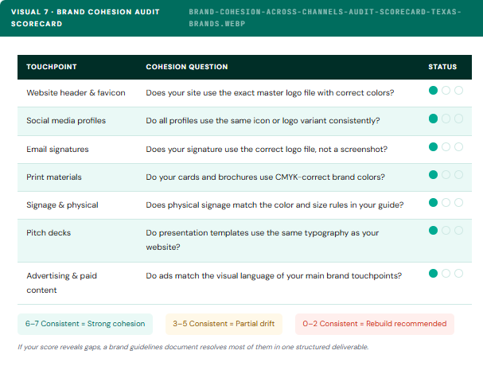Screen dimensions: 483x366
Task: Click the middle status circle in Social media profiles row
Action: coord(446,119)
